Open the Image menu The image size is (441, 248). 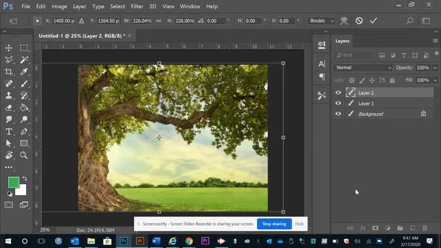(x=59, y=6)
